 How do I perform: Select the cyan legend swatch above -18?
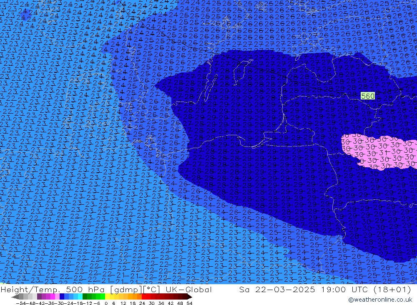[80, 297]
